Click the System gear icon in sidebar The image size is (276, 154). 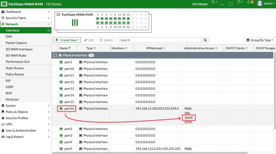pos(3,106)
